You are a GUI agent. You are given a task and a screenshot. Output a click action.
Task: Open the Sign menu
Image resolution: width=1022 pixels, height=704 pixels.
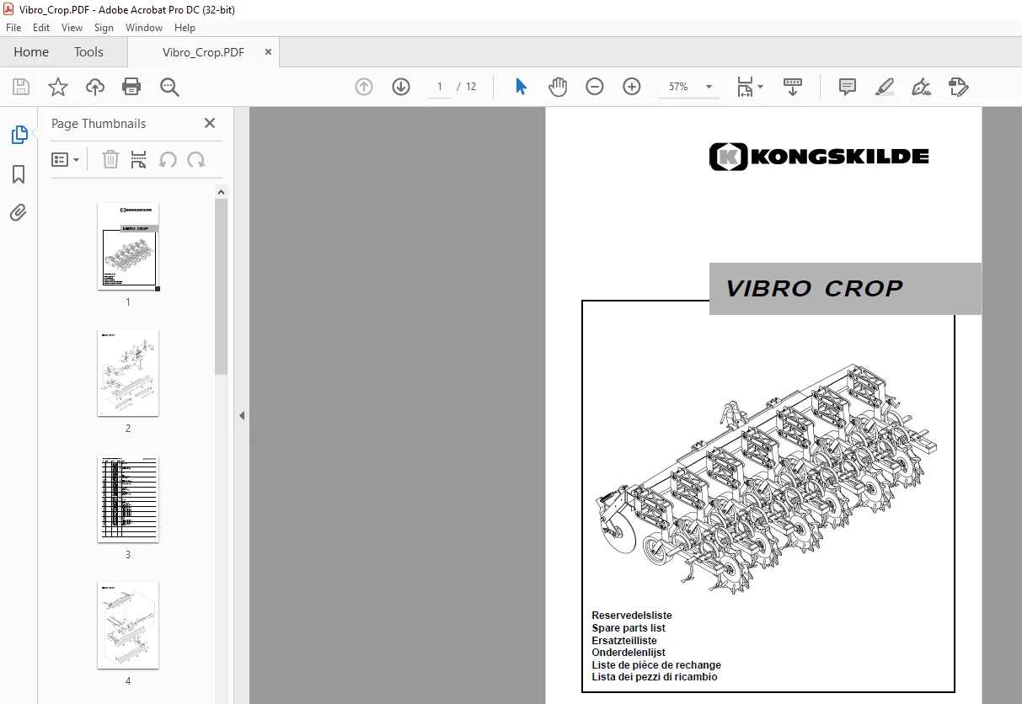coord(104,28)
